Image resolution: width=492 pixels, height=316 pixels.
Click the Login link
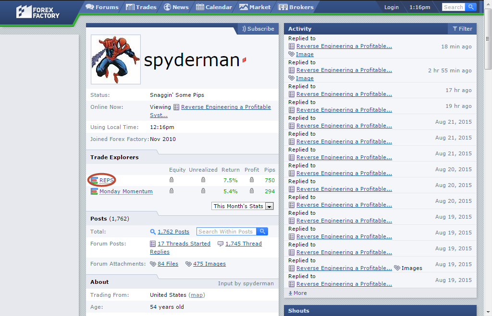click(x=392, y=7)
